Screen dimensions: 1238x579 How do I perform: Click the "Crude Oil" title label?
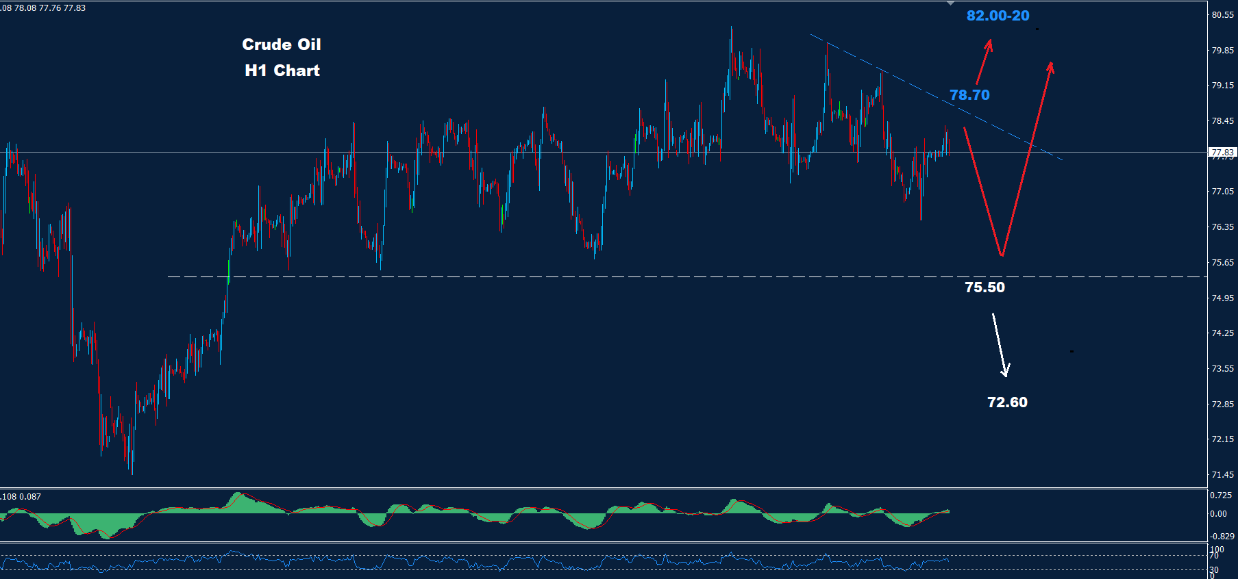[282, 44]
